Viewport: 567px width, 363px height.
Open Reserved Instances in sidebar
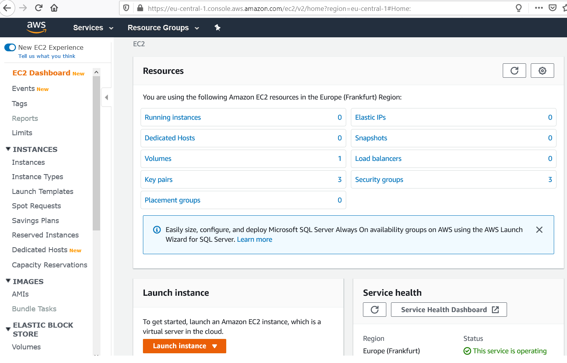click(45, 235)
